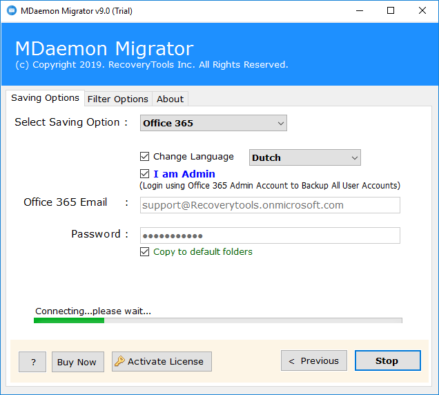Open the Select Saving Option dropdown
Viewport: 439px width, 395px height.
click(213, 123)
